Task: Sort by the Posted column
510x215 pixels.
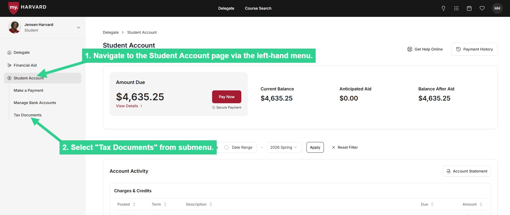Action: tap(126, 204)
